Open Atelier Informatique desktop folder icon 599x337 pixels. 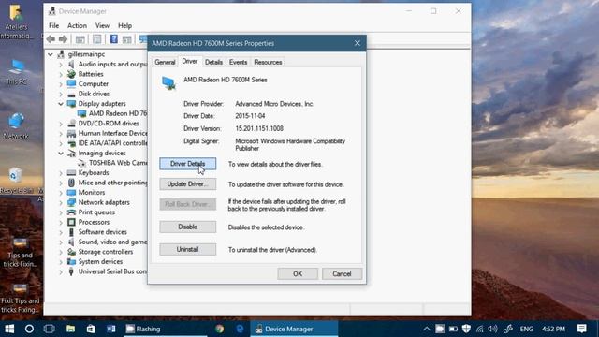pos(16,22)
